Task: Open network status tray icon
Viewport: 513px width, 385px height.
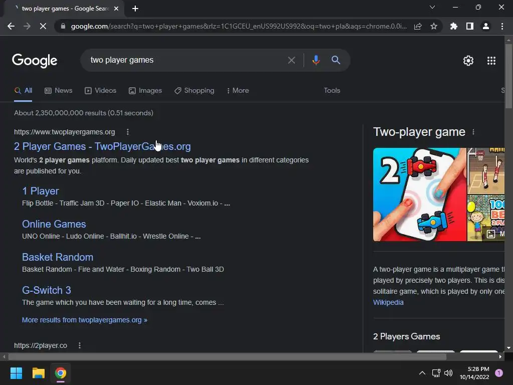Action: pyautogui.click(x=436, y=373)
